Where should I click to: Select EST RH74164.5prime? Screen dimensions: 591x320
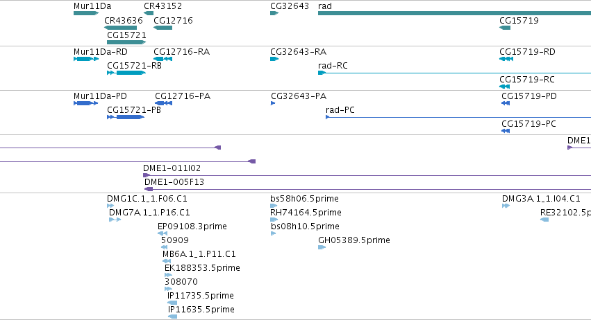306,213
